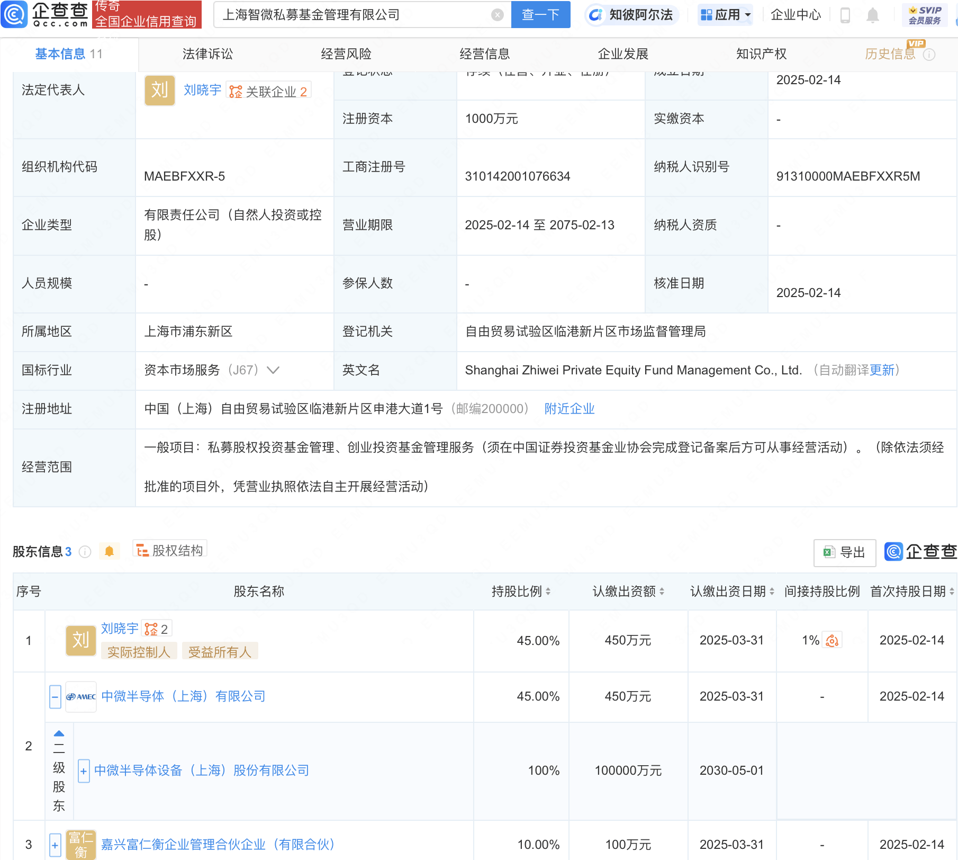Clear the search box with the X icon
The height and width of the screenshot is (860, 958).
[x=497, y=15]
